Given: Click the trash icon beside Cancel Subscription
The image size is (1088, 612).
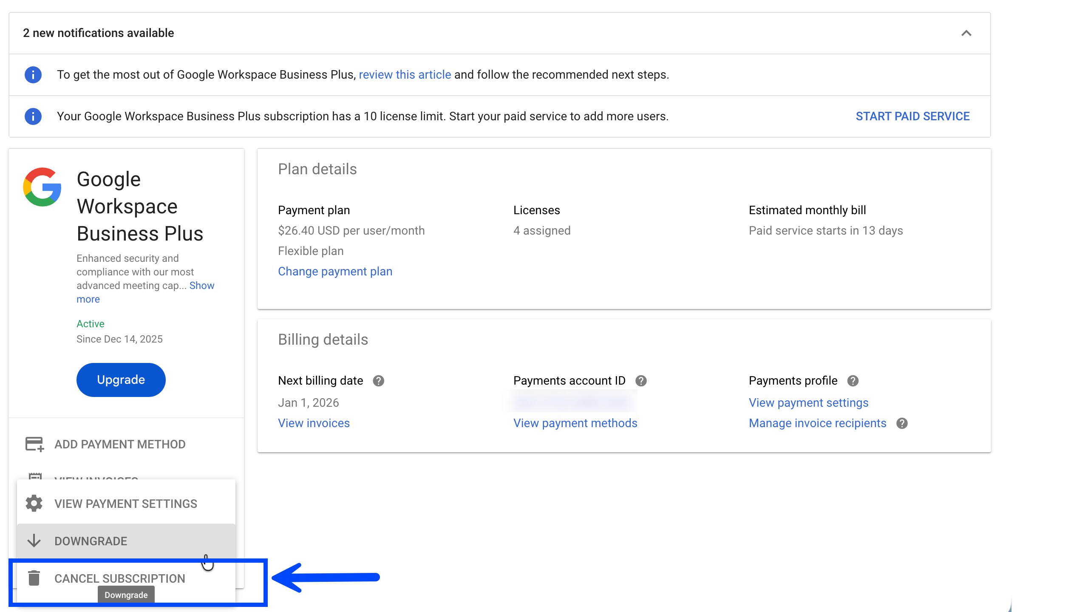Looking at the screenshot, I should [34, 578].
